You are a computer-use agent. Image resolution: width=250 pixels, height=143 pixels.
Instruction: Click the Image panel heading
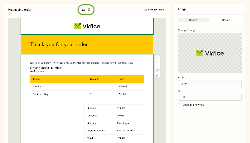(x=182, y=9)
